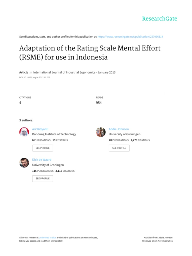Click the reads count of 954
Image resolution: width=192 pixels, height=256 pixels.
point(99,103)
